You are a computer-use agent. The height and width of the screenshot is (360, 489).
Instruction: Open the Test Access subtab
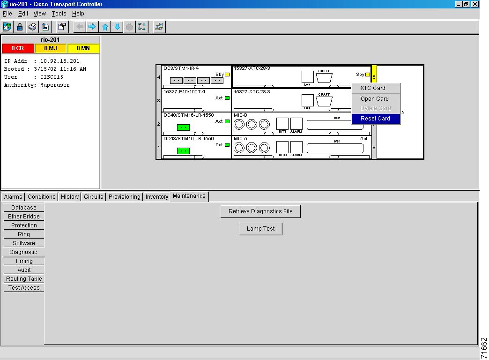click(24, 287)
